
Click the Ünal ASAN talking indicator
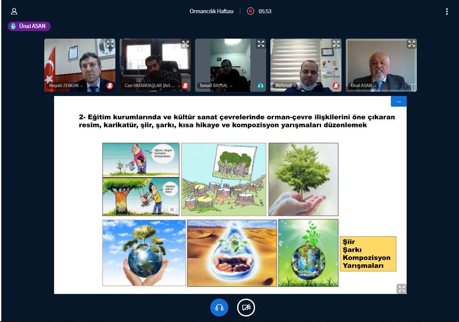[x=29, y=26]
